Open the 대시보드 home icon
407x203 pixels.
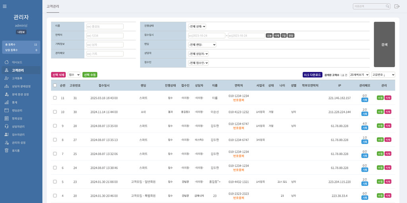pos(6,62)
